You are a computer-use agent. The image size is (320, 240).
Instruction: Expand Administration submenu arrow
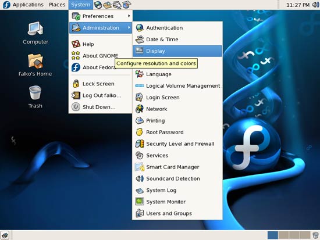[x=129, y=27]
